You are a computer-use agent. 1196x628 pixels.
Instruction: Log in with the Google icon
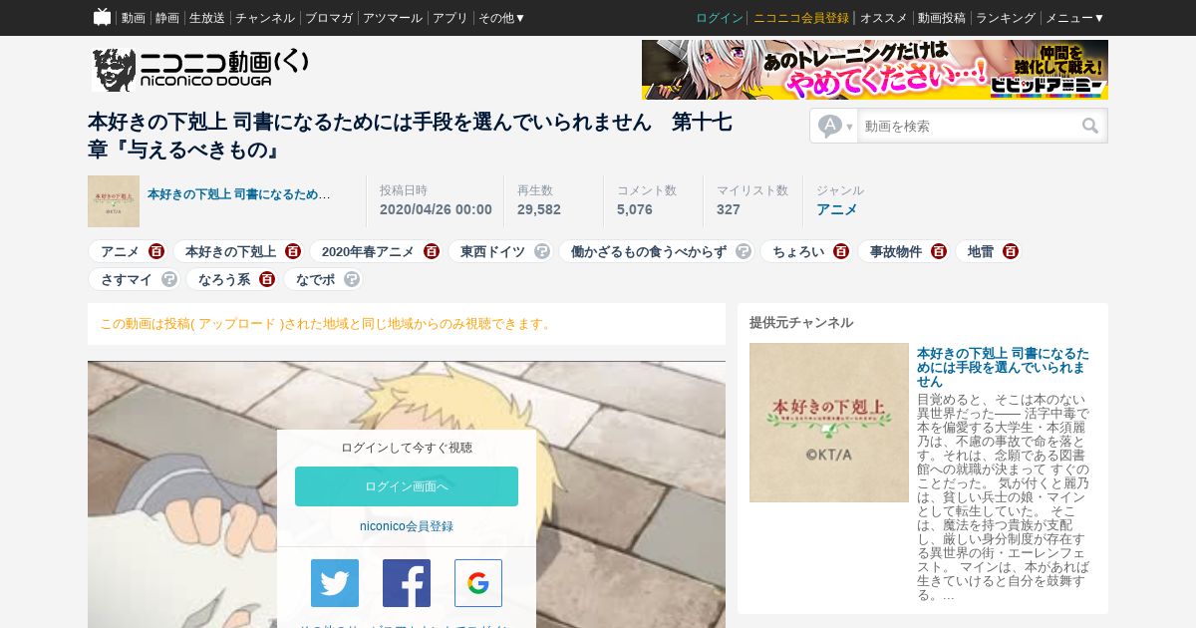[x=478, y=583]
